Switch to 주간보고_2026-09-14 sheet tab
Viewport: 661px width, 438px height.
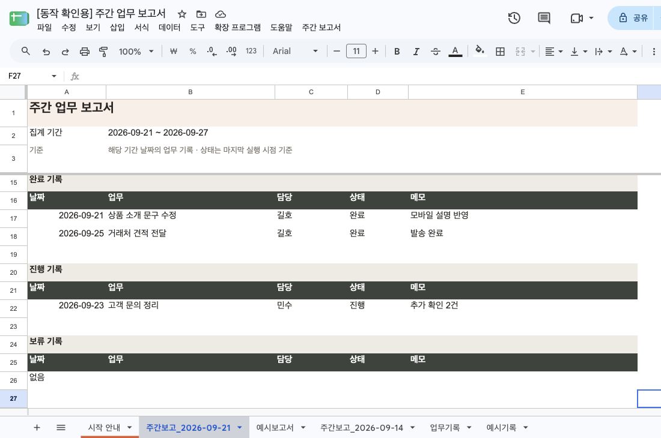[362, 427]
